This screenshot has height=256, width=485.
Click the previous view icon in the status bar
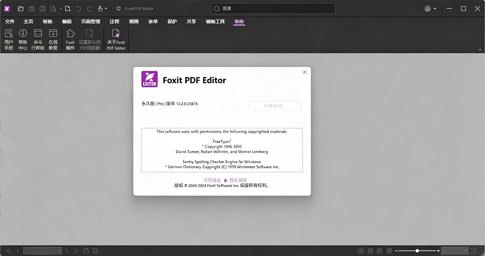[x=86, y=251]
